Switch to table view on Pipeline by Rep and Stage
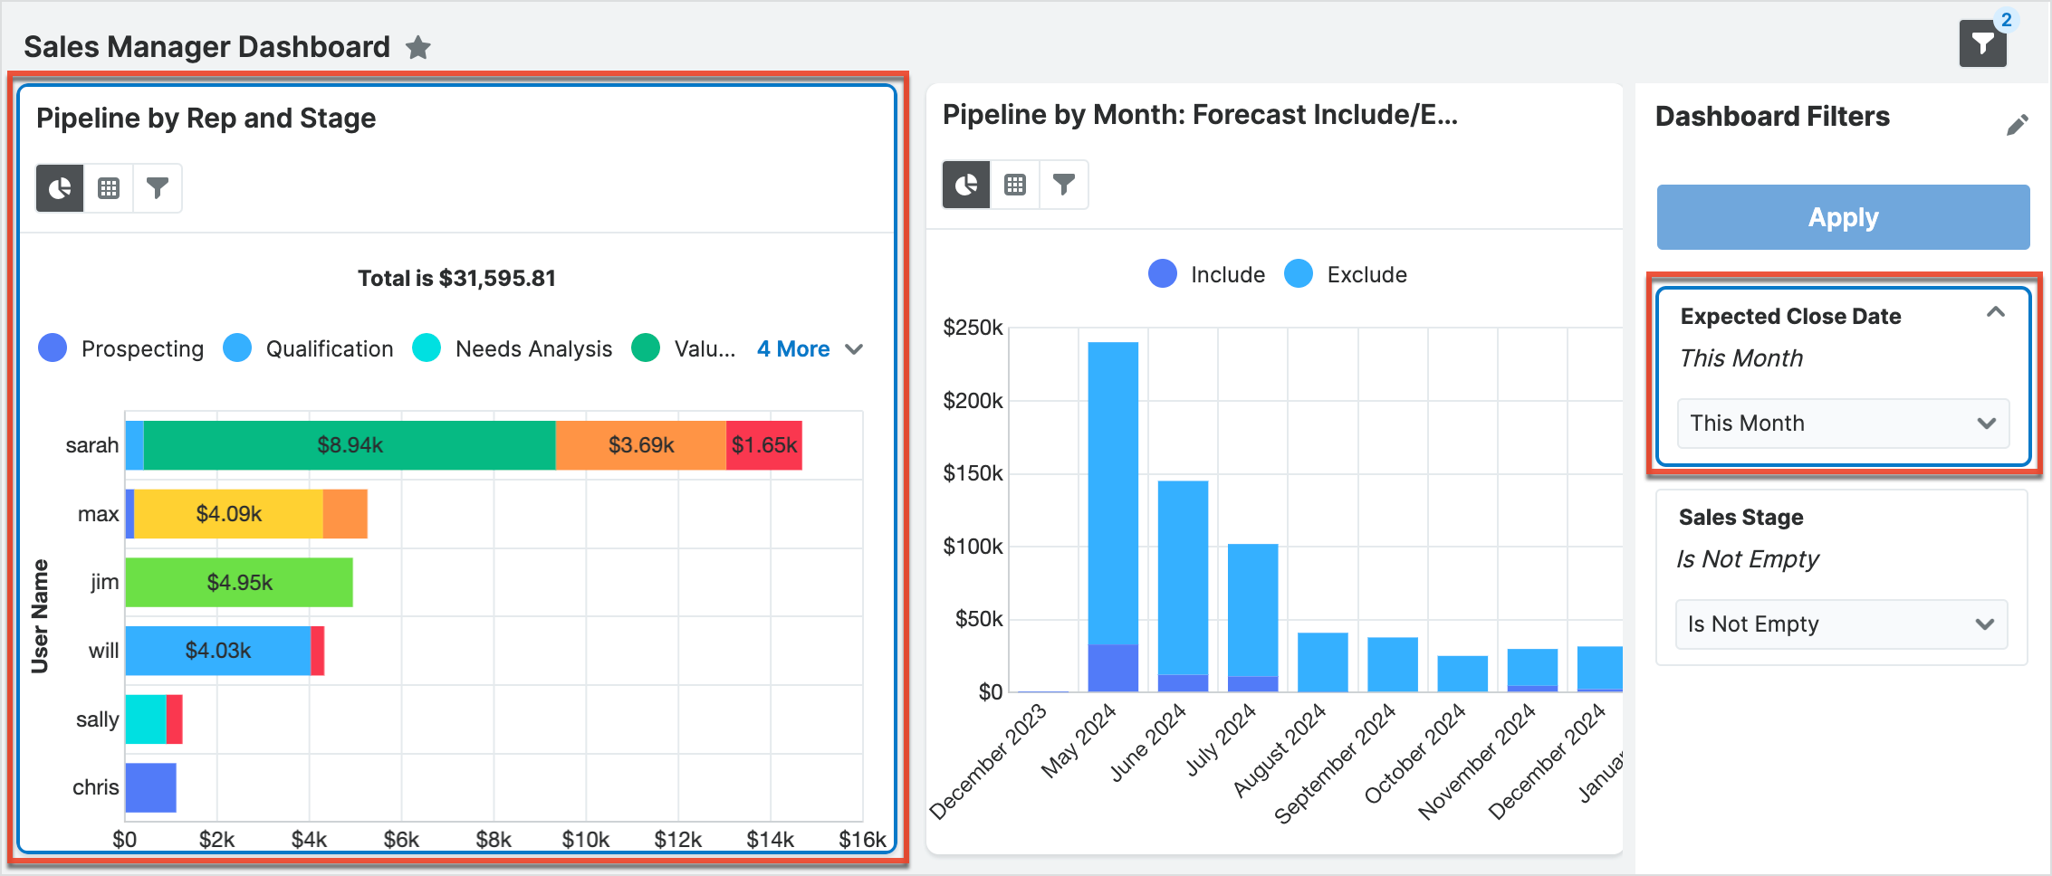The width and height of the screenshot is (2052, 876). click(109, 187)
